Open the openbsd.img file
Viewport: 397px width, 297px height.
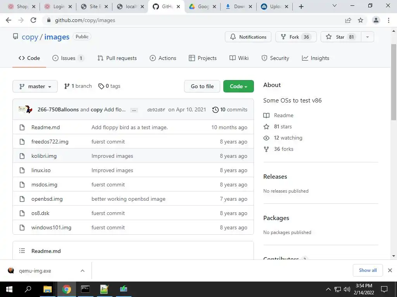pyautogui.click(x=47, y=199)
